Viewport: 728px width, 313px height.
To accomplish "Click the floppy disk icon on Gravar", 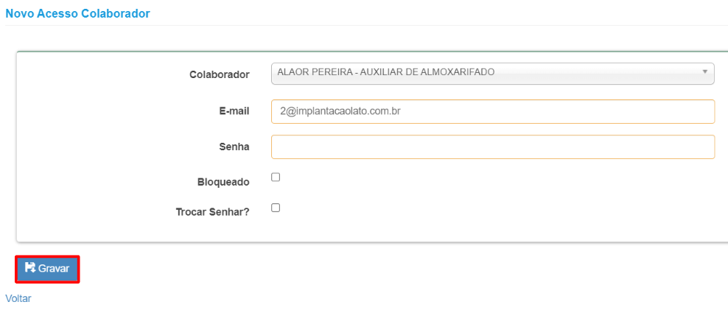I will pyautogui.click(x=30, y=267).
